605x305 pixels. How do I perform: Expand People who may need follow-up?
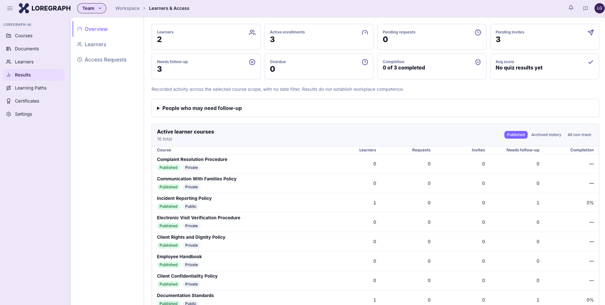(x=375, y=108)
